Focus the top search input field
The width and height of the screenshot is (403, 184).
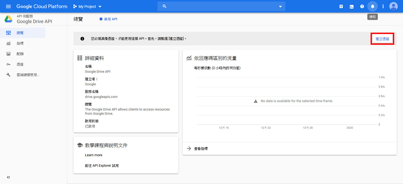coord(221,6)
